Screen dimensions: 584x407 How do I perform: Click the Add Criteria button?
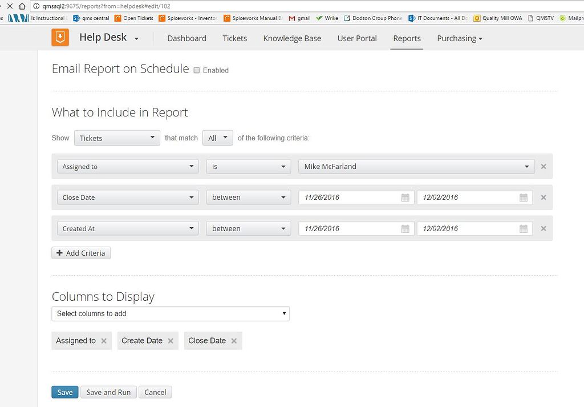click(x=81, y=252)
